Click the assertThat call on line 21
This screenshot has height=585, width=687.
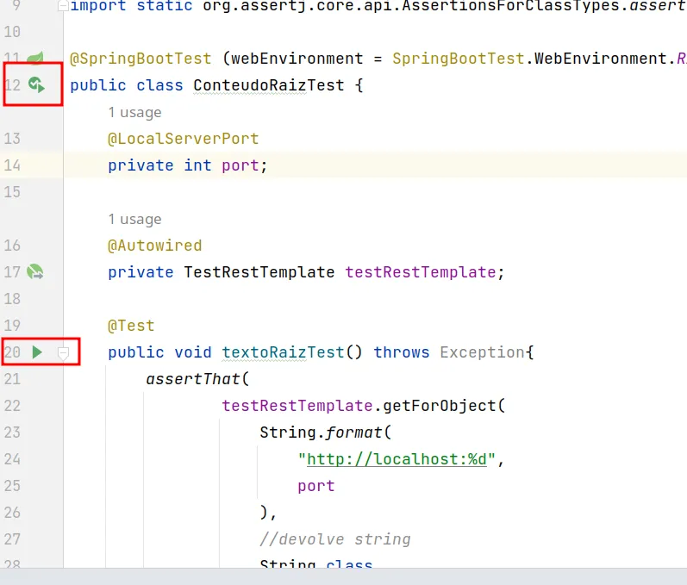click(193, 379)
